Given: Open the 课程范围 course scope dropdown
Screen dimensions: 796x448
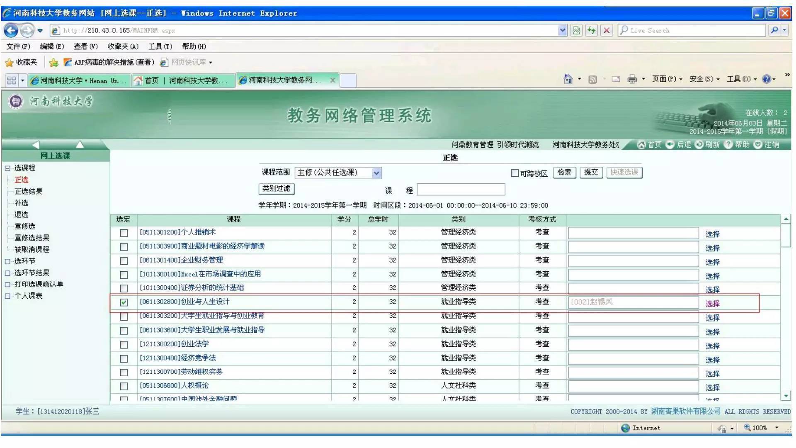Looking at the screenshot, I should pyautogui.click(x=376, y=173).
